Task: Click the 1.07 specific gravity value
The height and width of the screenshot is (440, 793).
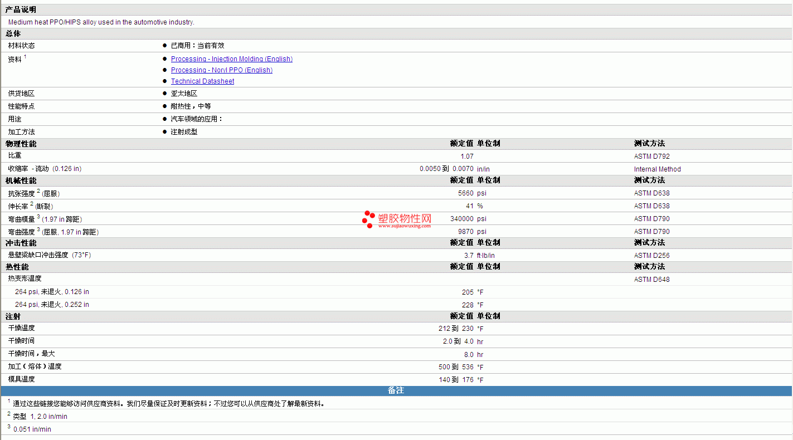Action: [x=467, y=157]
